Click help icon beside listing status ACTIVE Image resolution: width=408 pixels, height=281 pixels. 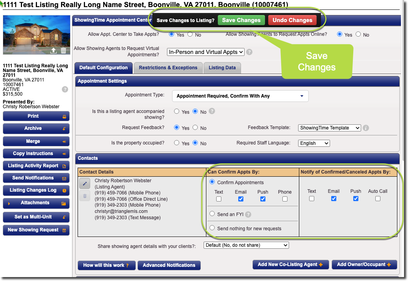point(65,89)
